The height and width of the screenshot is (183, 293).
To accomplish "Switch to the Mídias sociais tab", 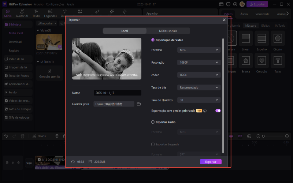I will tap(168, 31).
